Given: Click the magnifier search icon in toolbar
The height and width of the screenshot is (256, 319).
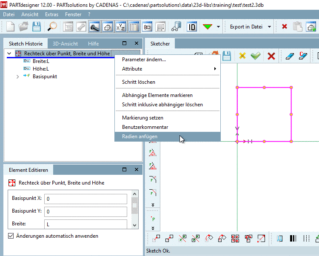Looking at the screenshot, I should pyautogui.click(x=52, y=27).
